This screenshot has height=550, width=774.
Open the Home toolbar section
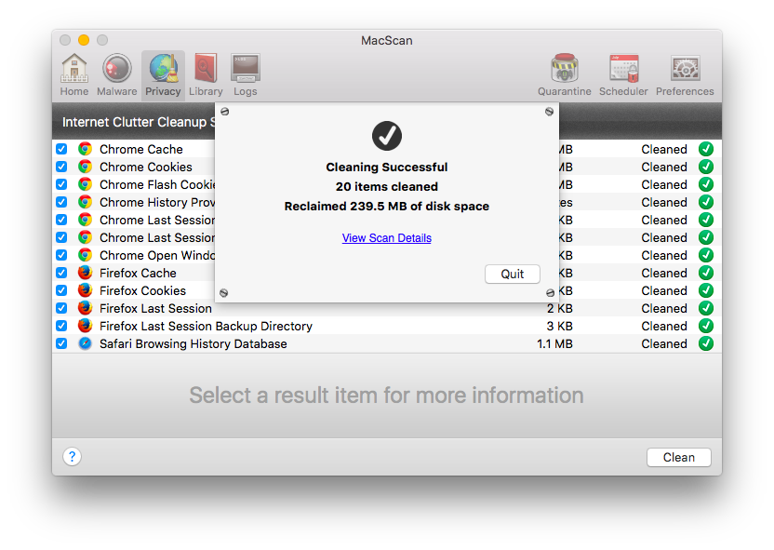74,75
